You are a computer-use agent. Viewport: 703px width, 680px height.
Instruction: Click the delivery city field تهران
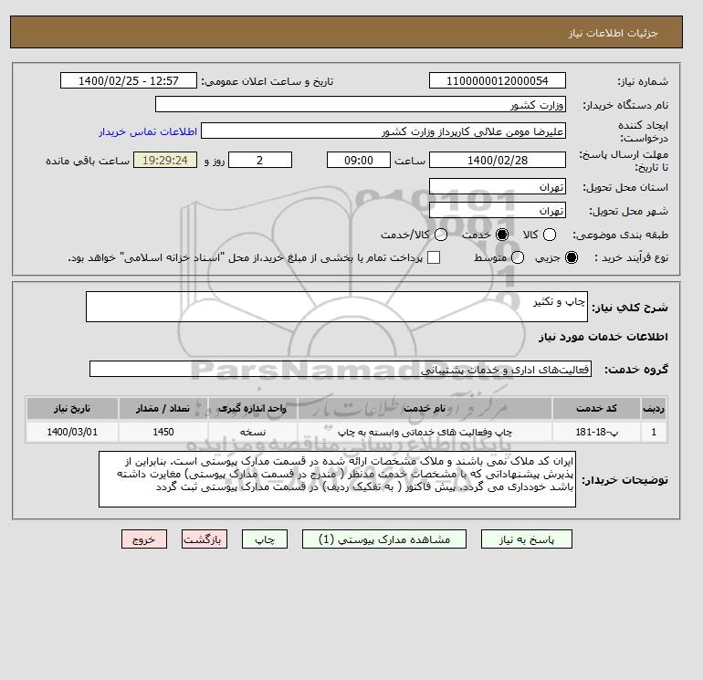[x=498, y=210]
